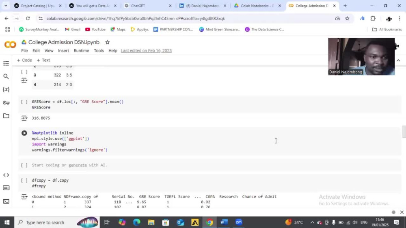Open Zoom from the taskbar
This screenshot has width=406, height=228.
click(x=239, y=222)
